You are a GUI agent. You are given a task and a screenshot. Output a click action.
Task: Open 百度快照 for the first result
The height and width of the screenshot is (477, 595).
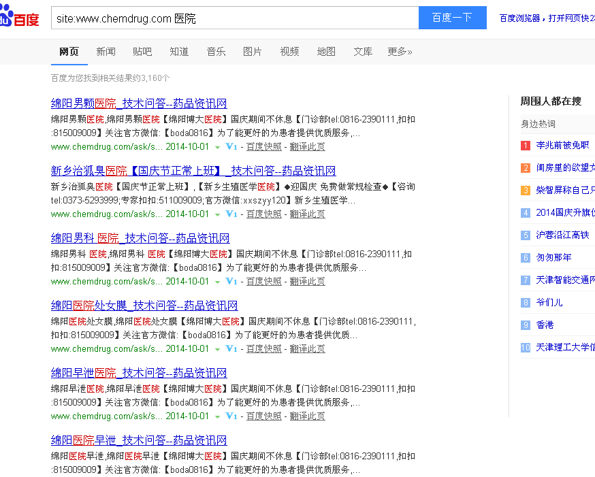click(264, 146)
